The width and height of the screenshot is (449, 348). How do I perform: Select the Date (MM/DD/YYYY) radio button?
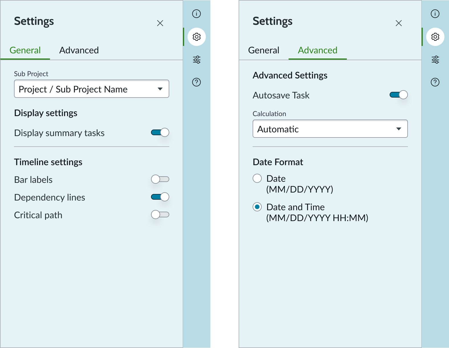pyautogui.click(x=257, y=179)
